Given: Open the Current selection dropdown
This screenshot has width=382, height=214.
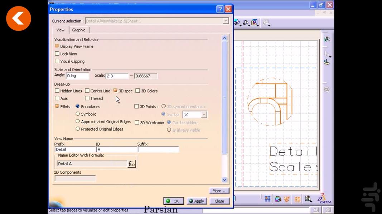Looking at the screenshot, I should click(x=226, y=21).
